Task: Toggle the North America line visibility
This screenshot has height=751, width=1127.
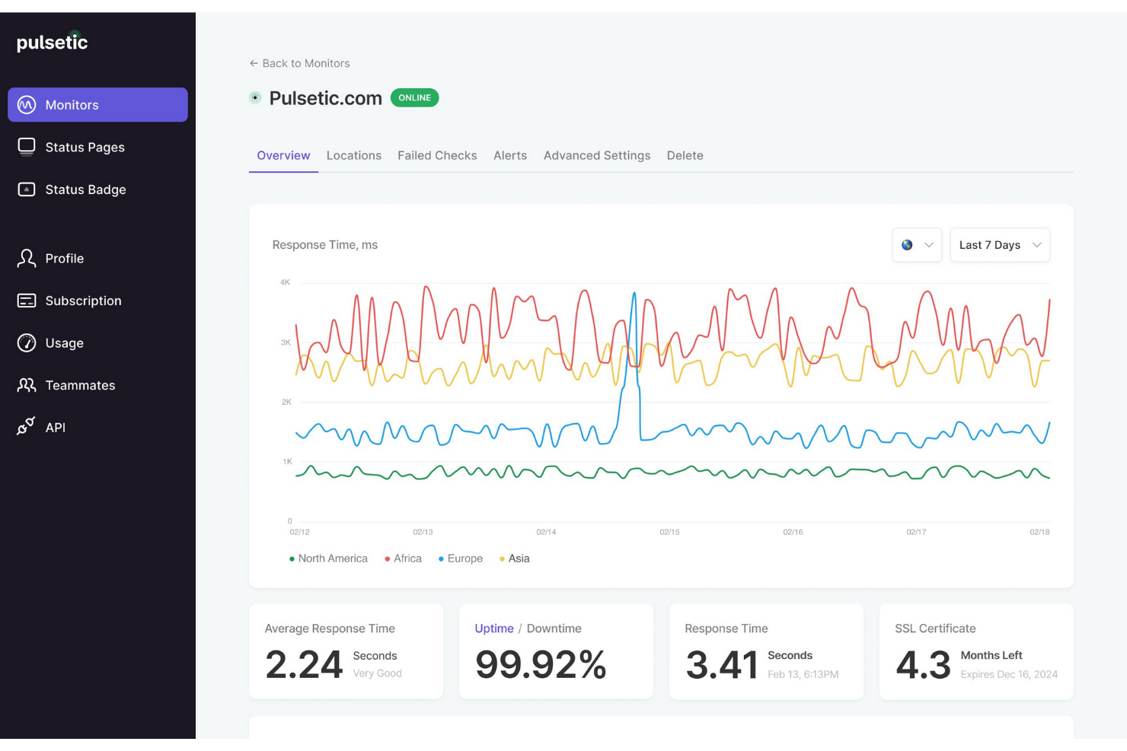Action: pyautogui.click(x=327, y=558)
